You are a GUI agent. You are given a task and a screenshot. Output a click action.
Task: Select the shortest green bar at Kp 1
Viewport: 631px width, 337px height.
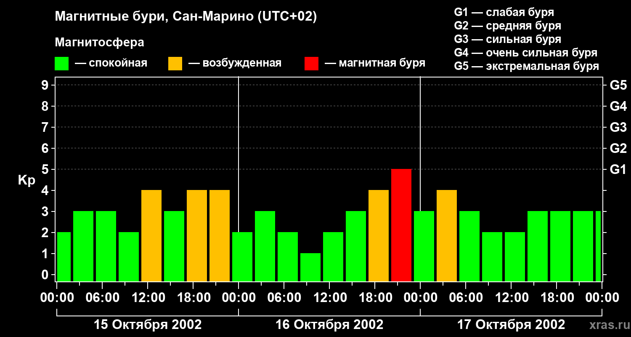click(x=310, y=267)
